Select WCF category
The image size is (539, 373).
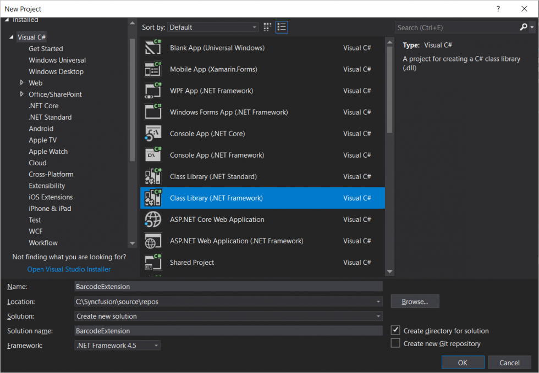tap(35, 231)
